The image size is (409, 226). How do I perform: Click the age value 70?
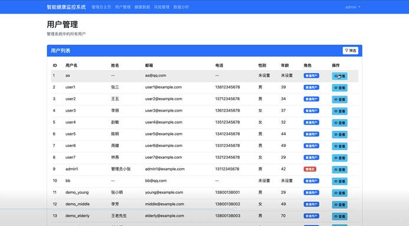283,216
